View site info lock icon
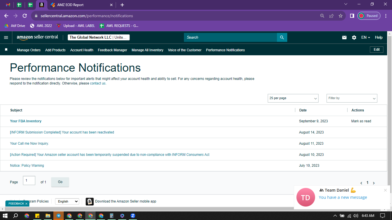 [x=36, y=16]
